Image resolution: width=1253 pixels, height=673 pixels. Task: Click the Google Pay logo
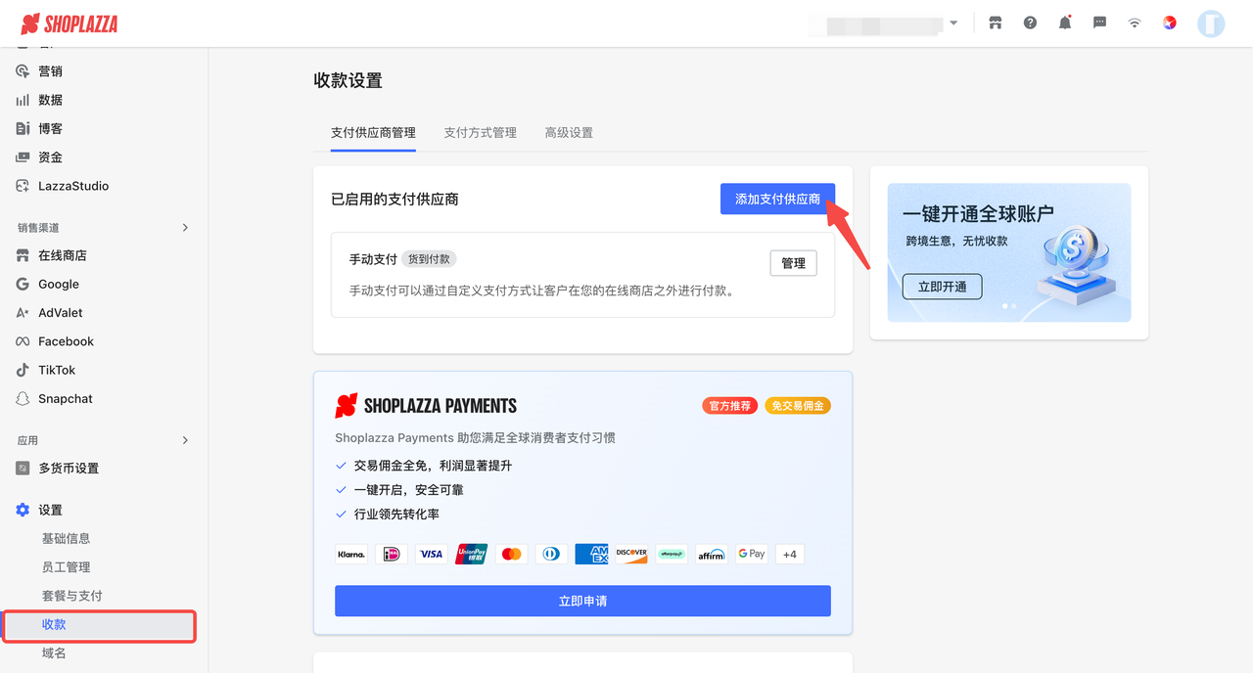(x=752, y=554)
